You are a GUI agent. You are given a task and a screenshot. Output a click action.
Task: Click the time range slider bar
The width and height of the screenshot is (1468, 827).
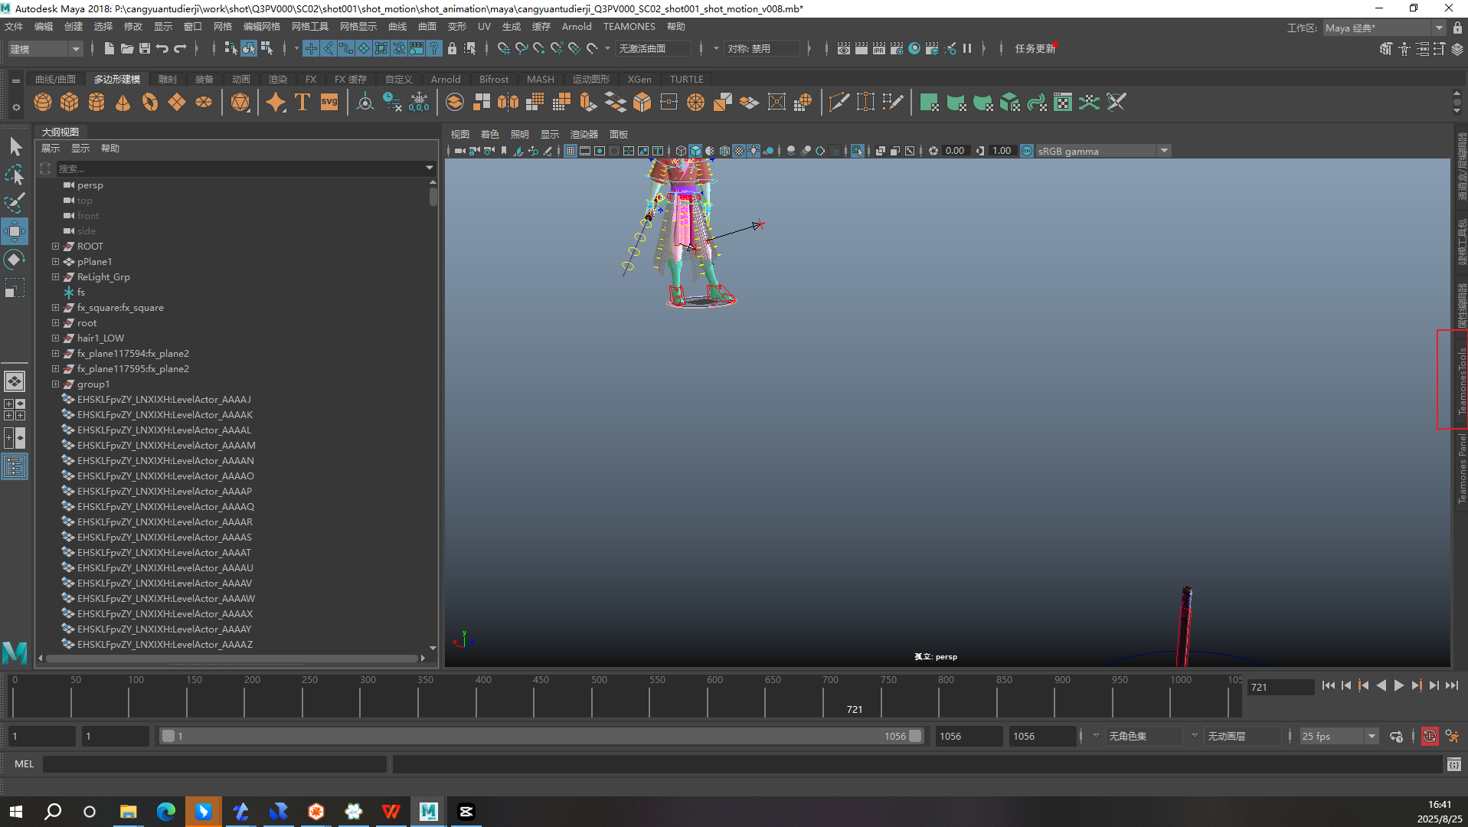click(536, 737)
